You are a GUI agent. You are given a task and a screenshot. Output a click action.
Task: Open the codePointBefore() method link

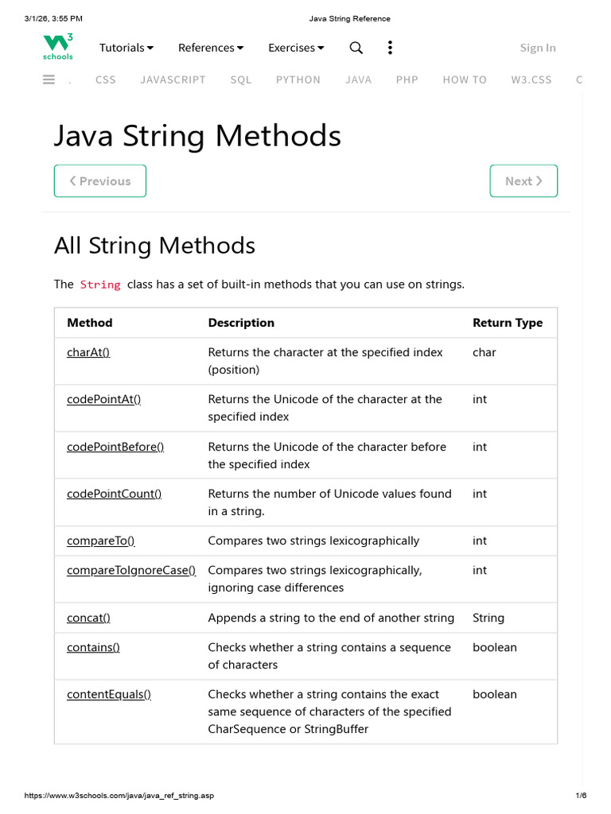pos(115,447)
